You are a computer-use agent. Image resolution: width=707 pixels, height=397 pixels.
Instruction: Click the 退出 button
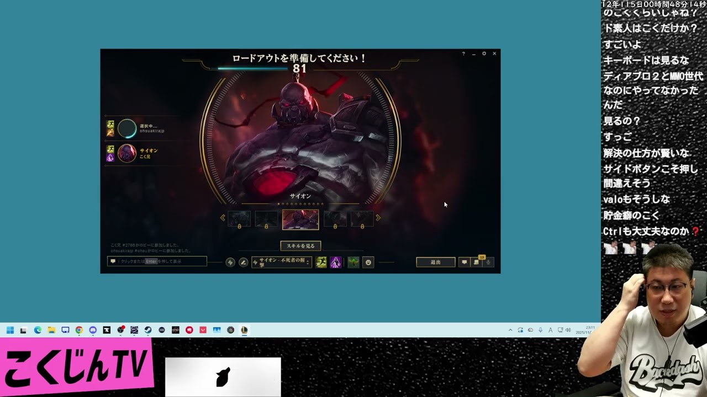coord(436,262)
